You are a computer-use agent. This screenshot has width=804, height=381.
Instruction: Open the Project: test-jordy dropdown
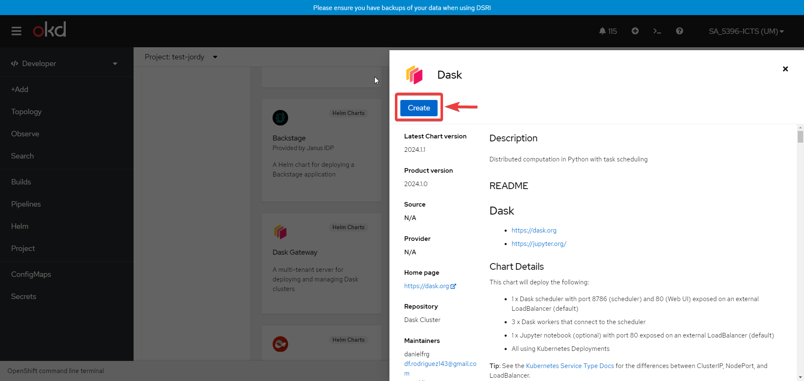click(181, 57)
